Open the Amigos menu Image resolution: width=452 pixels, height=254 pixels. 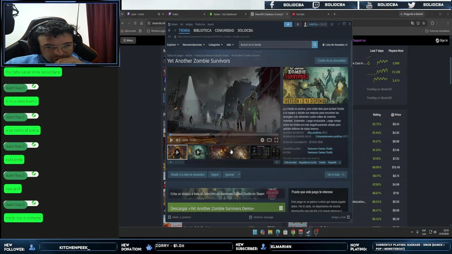point(189,24)
